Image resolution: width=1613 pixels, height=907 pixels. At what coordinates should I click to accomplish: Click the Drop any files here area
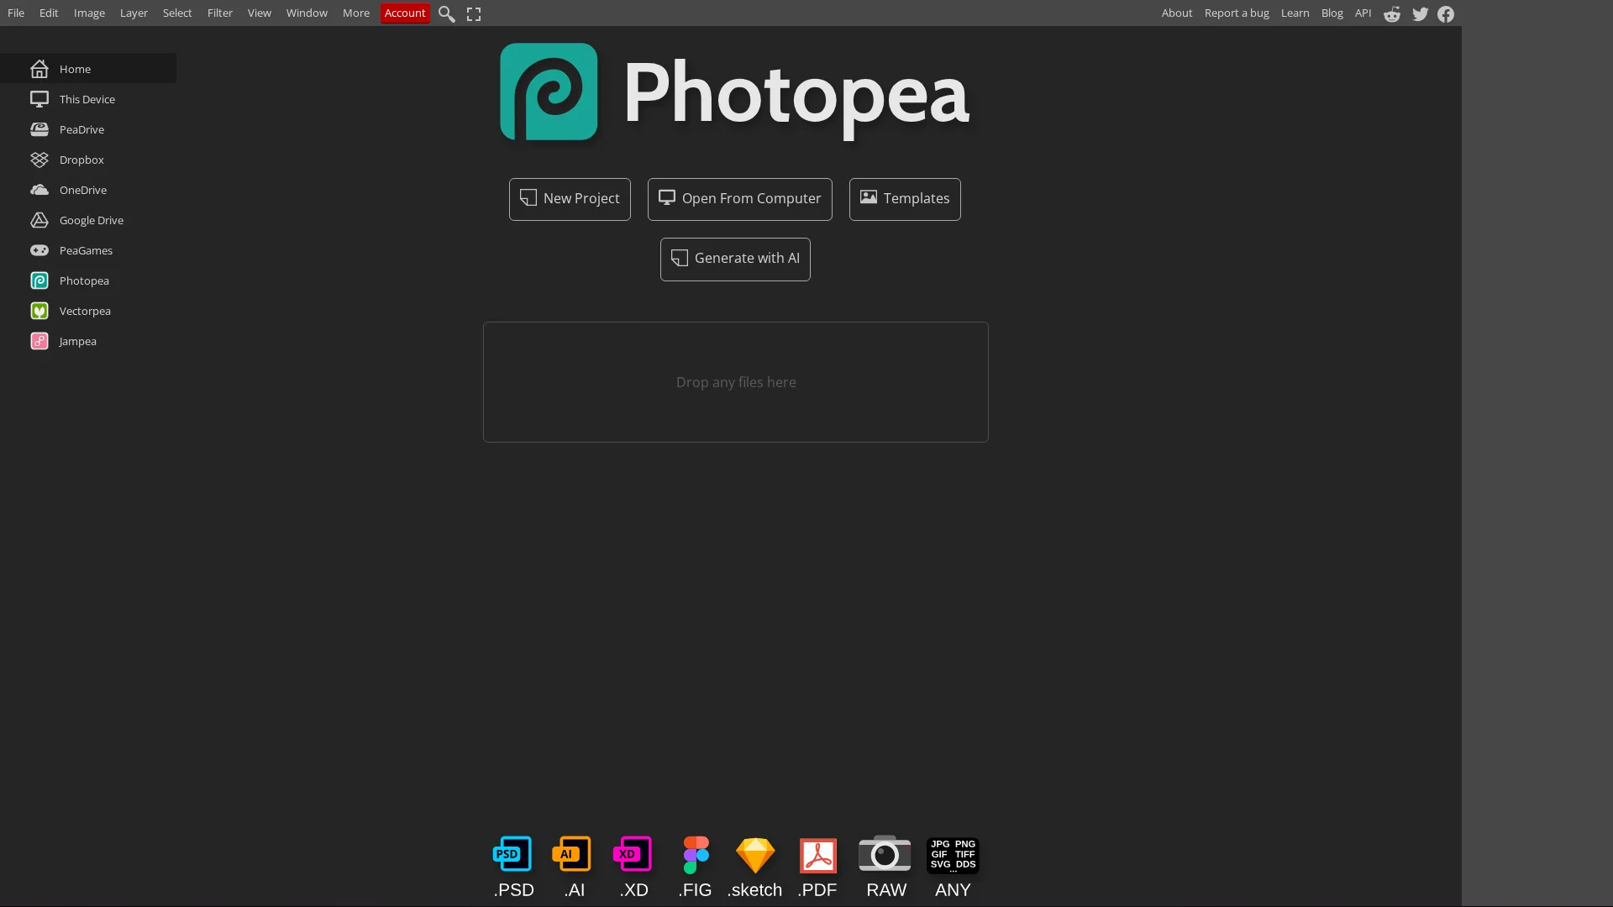pos(735,382)
